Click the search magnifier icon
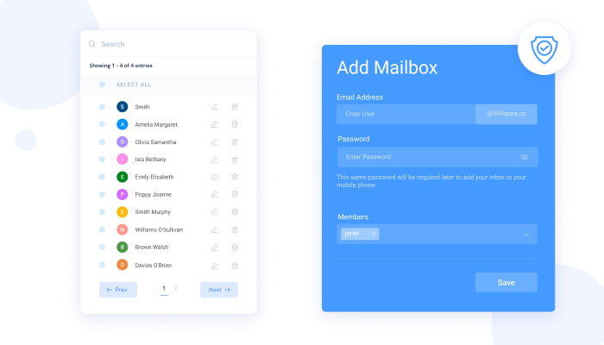This screenshot has width=604, height=345. coord(92,44)
